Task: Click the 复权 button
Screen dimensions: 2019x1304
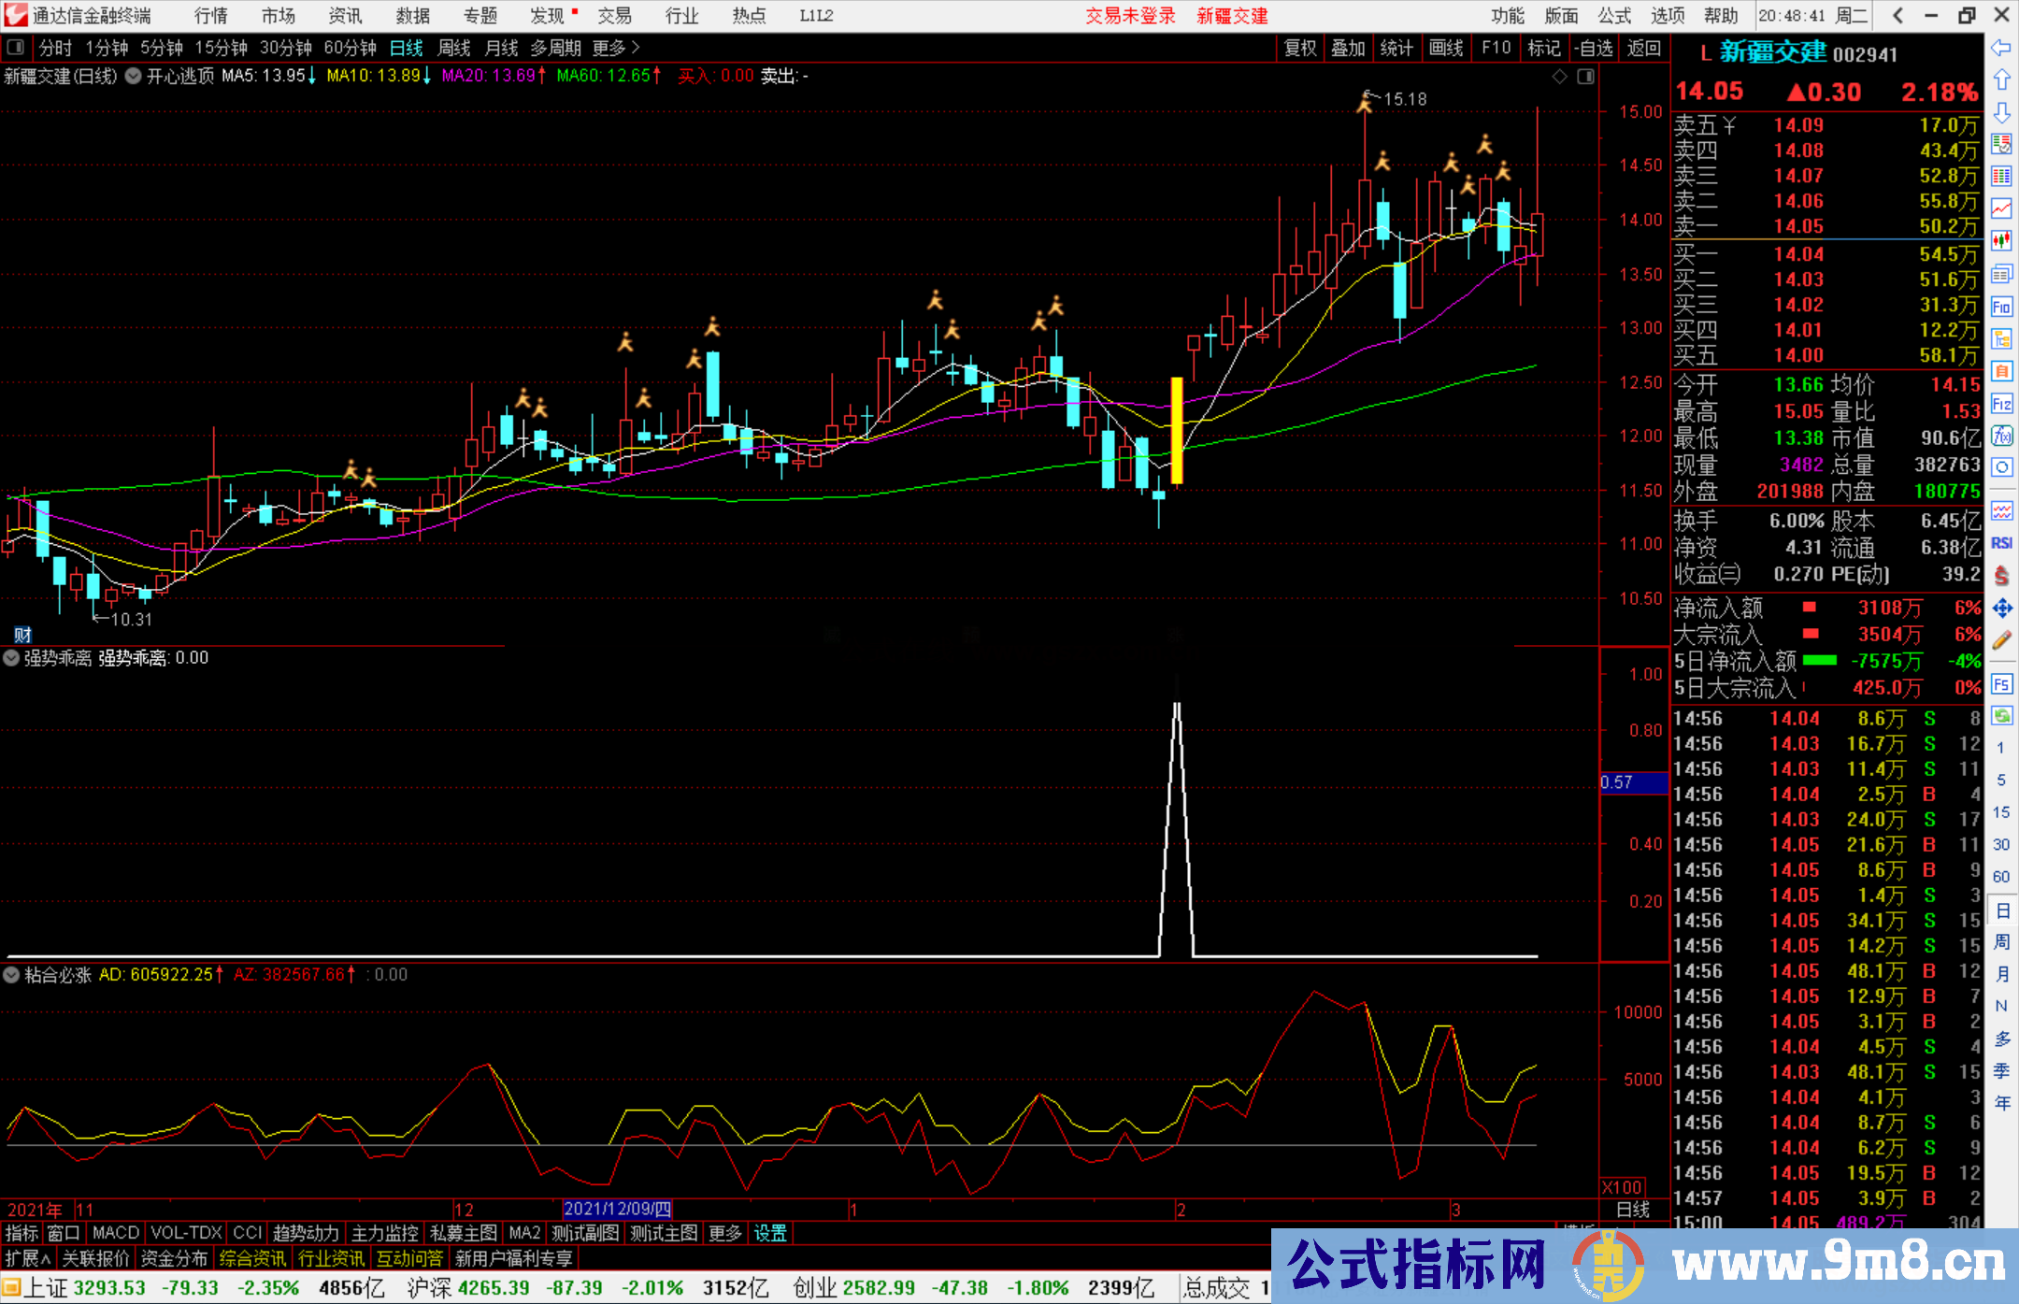Action: point(1300,48)
